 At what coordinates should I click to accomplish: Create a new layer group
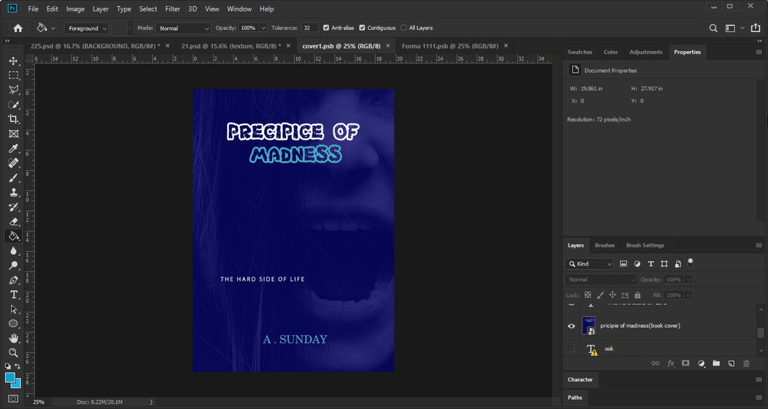[716, 363]
